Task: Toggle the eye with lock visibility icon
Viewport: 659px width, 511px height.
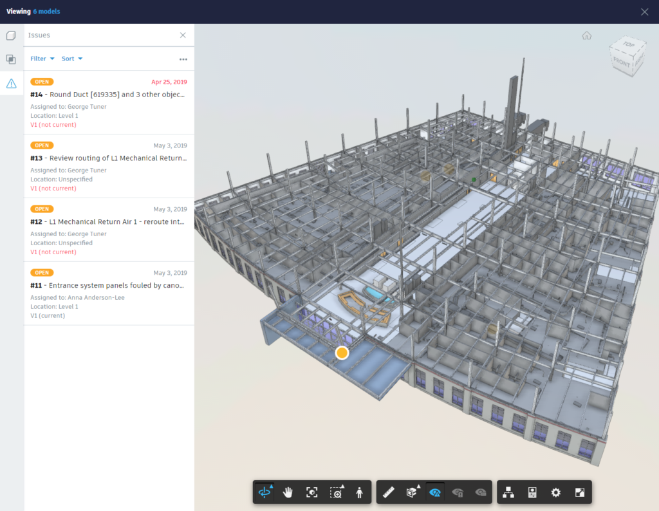Action: point(458,492)
